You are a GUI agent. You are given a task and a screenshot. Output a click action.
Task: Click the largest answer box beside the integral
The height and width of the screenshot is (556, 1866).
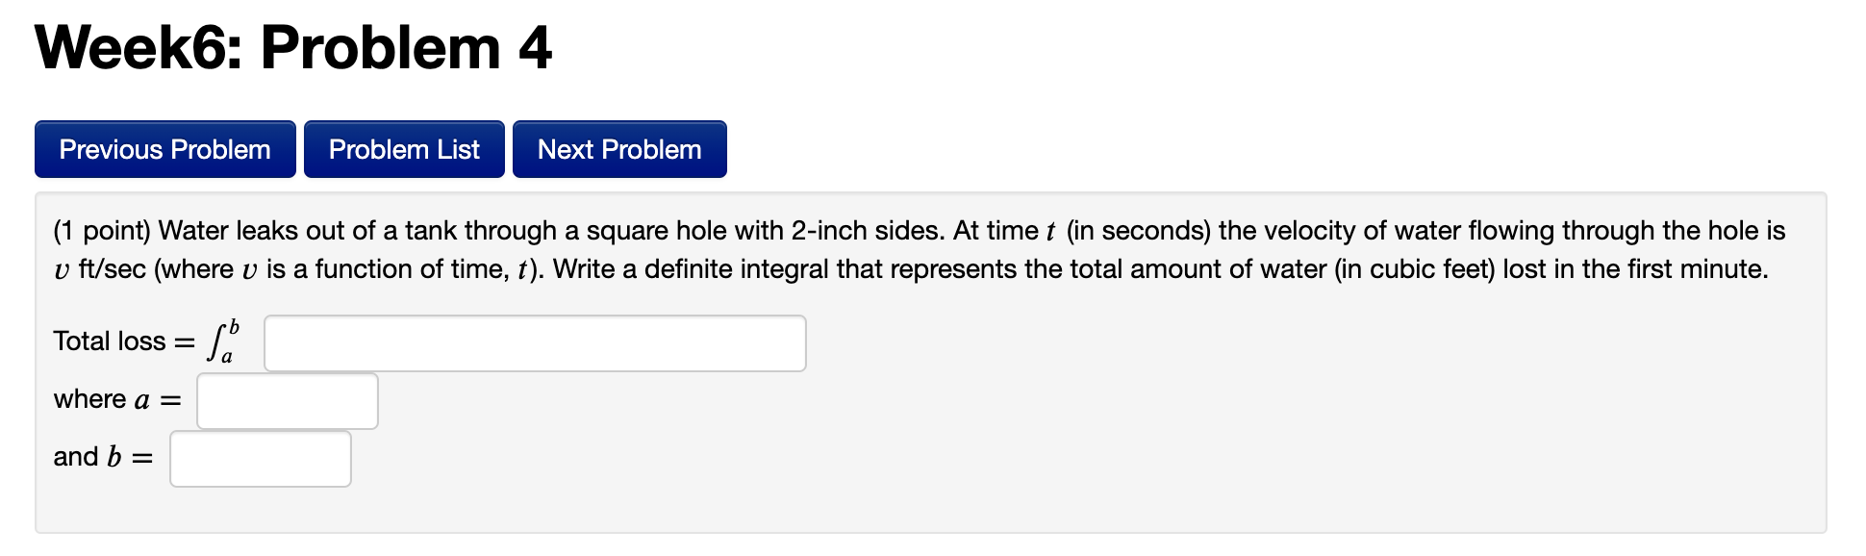(x=534, y=342)
